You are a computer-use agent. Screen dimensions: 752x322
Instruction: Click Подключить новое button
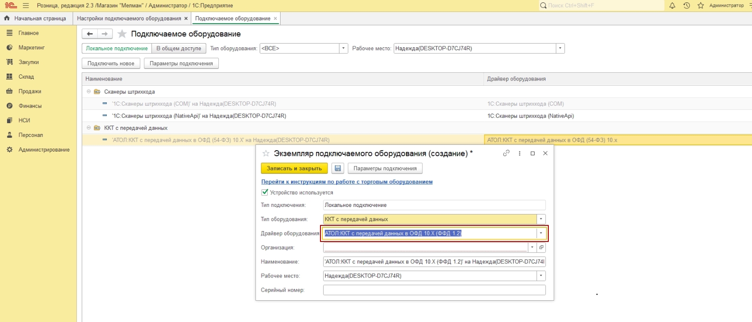(111, 63)
